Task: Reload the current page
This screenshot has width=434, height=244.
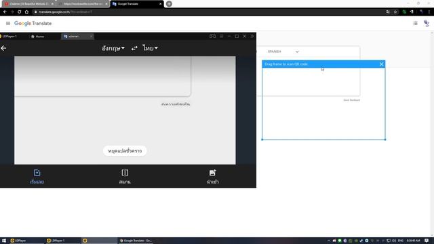Action: (19, 12)
